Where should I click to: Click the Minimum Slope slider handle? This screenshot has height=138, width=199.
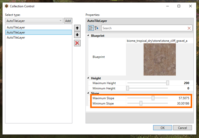141,103
